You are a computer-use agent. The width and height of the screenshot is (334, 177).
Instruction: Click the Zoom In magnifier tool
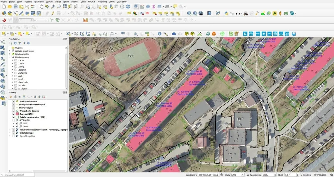coord(53,6)
